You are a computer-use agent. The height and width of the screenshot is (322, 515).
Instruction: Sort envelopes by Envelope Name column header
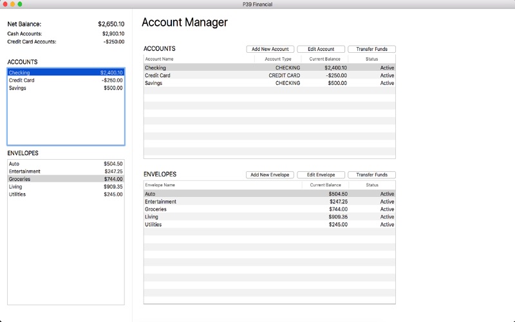pos(223,185)
